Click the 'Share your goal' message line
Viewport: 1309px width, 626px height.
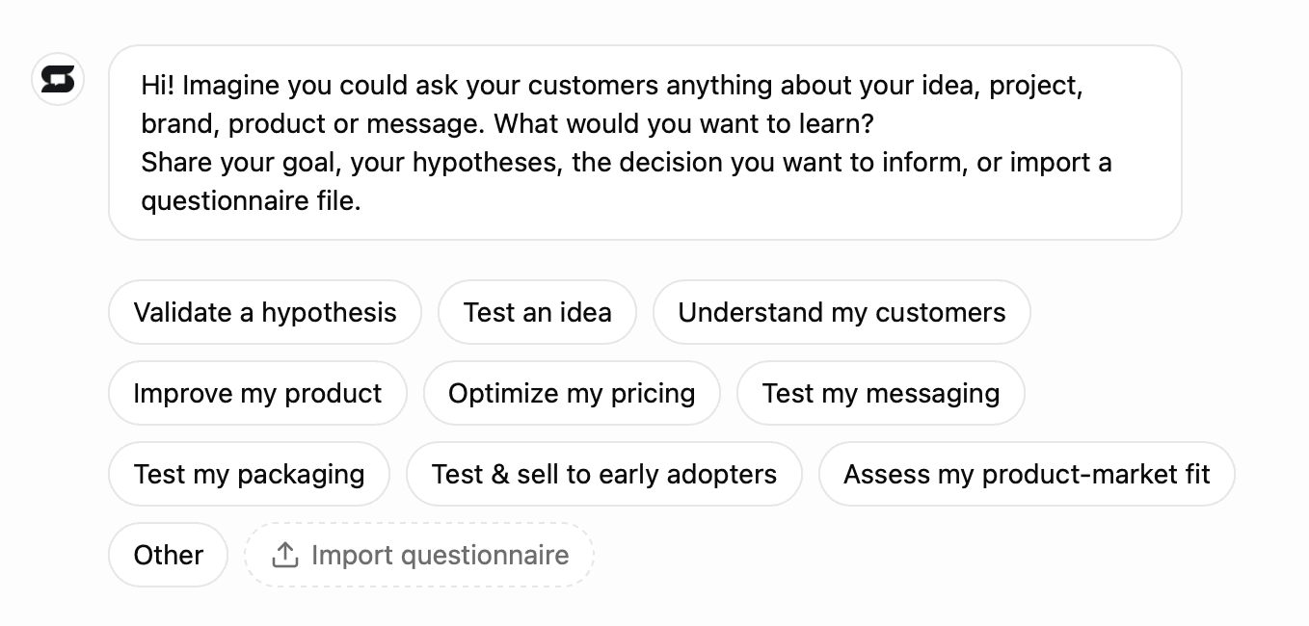click(x=627, y=163)
